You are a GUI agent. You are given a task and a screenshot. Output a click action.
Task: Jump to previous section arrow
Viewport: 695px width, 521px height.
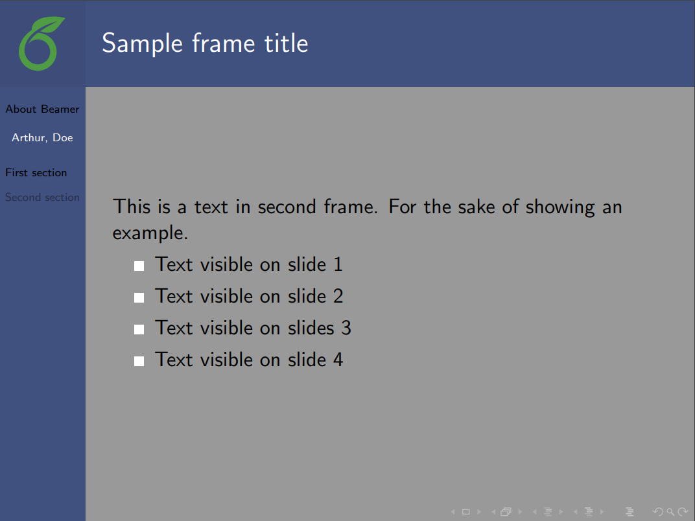point(575,512)
